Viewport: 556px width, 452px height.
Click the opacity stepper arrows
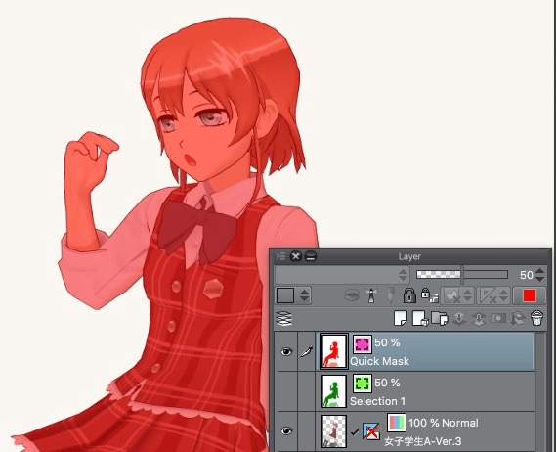click(x=540, y=275)
